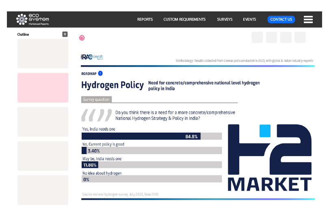The height and width of the screenshot is (218, 329).
Task: Select the Survey question tab label
Action: point(96,99)
